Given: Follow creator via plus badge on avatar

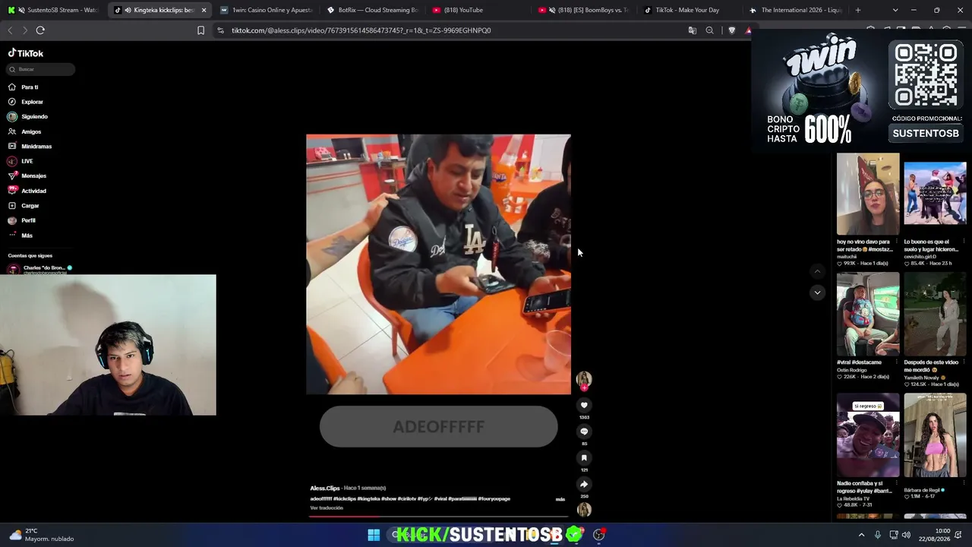Looking at the screenshot, I should point(584,388).
